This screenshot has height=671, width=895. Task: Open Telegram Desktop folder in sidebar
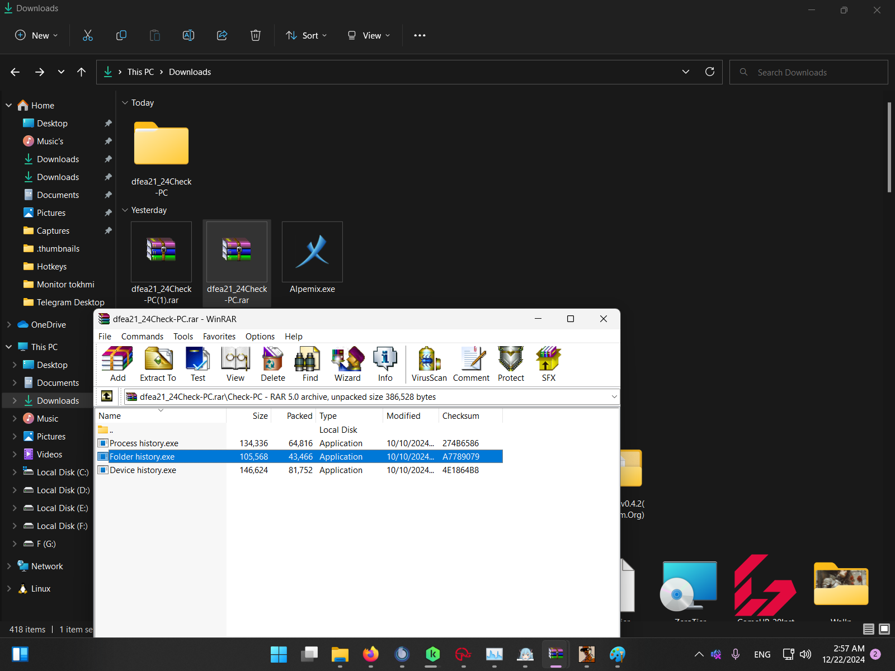click(64, 302)
